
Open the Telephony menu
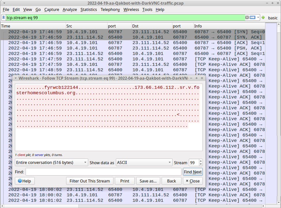110,10
